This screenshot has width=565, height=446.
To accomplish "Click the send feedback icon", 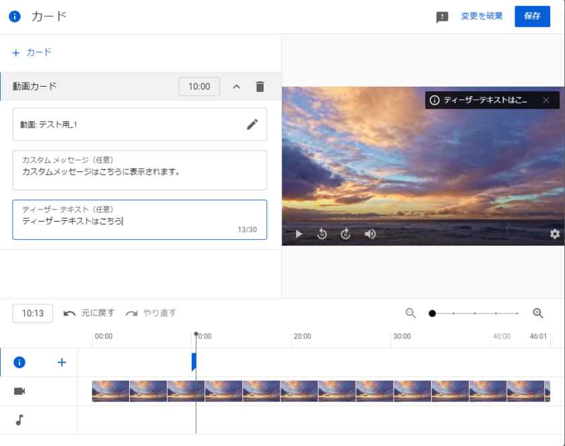I will pyautogui.click(x=442, y=17).
